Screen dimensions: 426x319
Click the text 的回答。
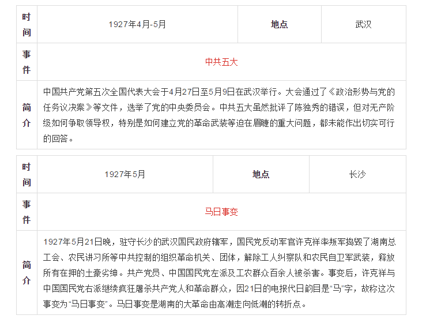pos(58,138)
